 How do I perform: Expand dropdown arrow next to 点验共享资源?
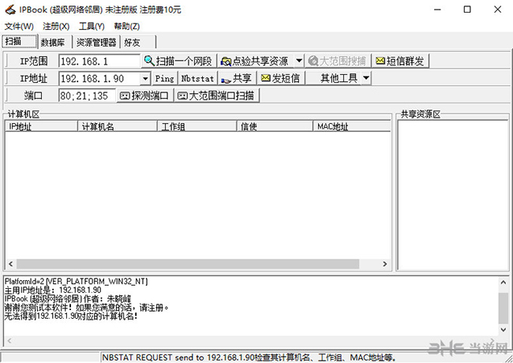tap(298, 61)
